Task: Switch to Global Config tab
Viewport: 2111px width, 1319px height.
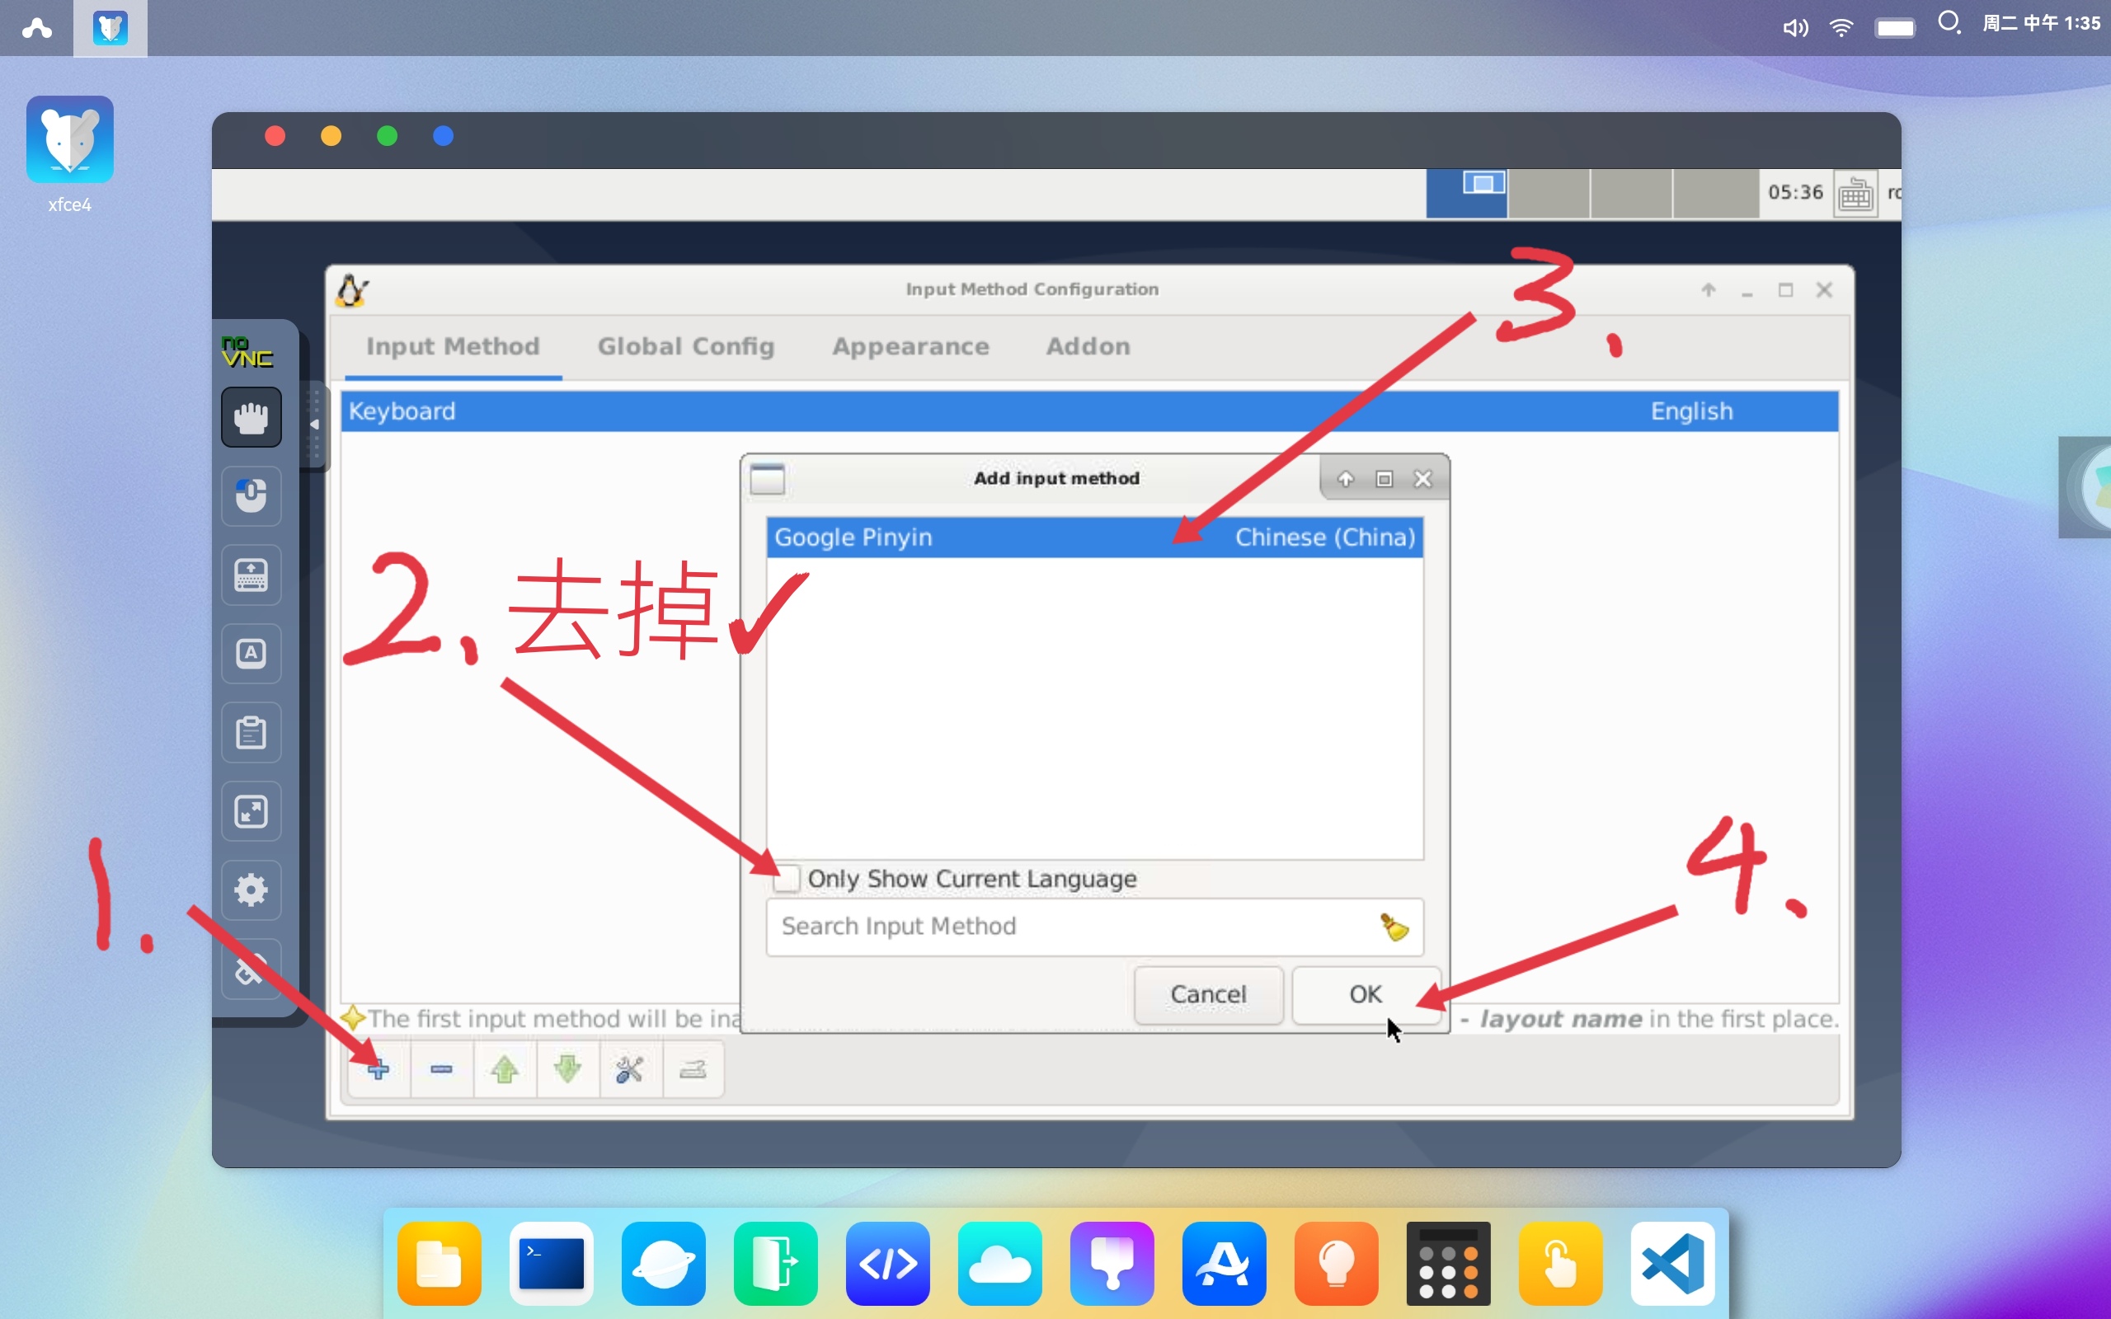Action: [x=685, y=346]
